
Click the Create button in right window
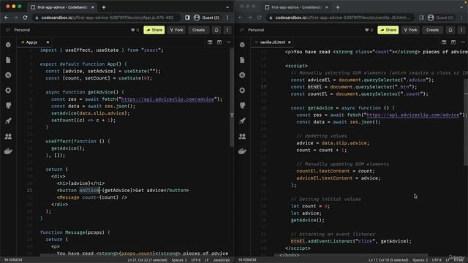pos(432,30)
